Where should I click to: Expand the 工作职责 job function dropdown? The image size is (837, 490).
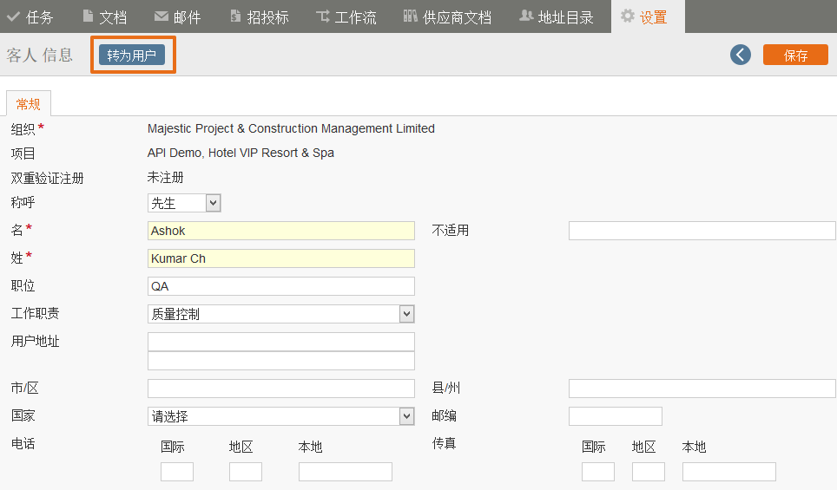(280, 314)
